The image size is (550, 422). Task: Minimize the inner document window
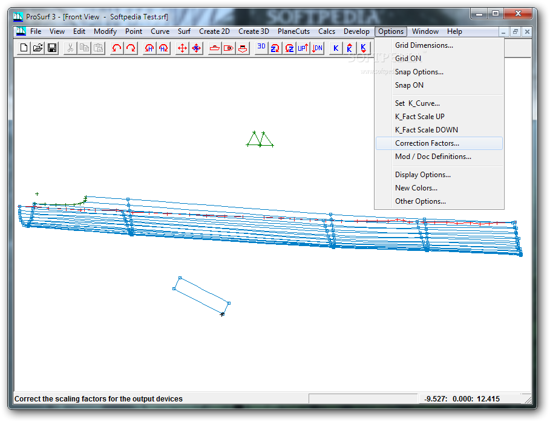pos(503,31)
